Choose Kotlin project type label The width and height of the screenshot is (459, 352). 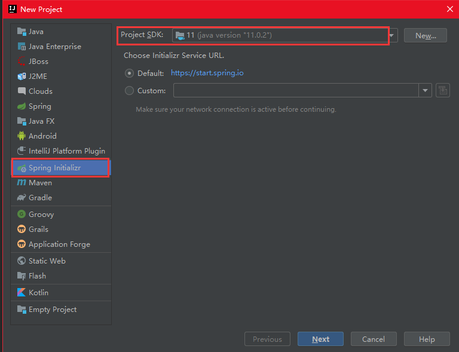(x=38, y=293)
